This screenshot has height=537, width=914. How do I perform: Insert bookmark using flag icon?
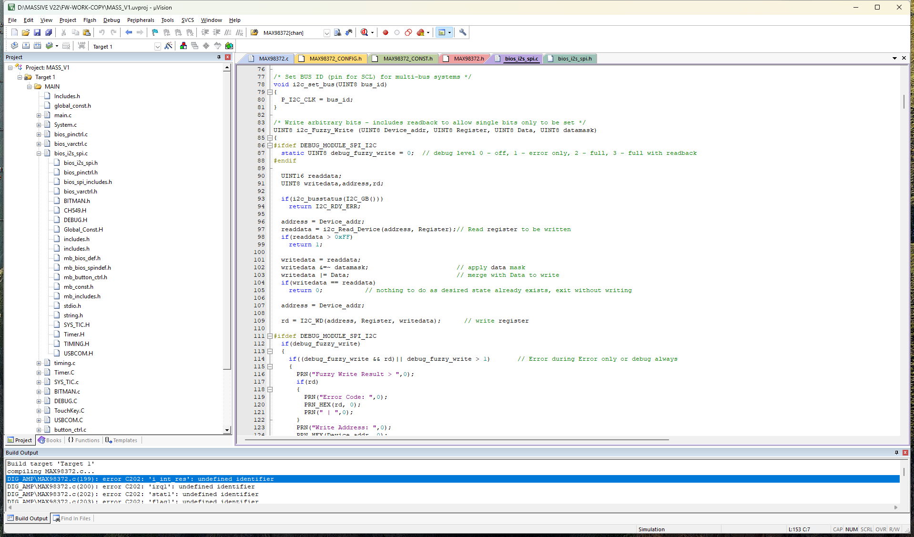(x=155, y=32)
